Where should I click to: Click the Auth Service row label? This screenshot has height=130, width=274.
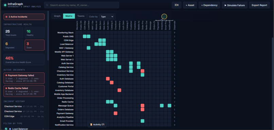(x=67, y=63)
